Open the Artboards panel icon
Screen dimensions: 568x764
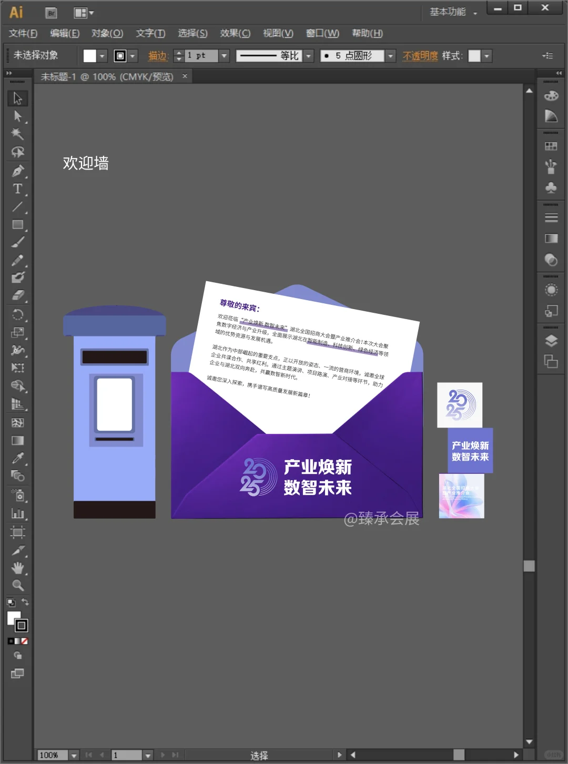pyautogui.click(x=551, y=362)
